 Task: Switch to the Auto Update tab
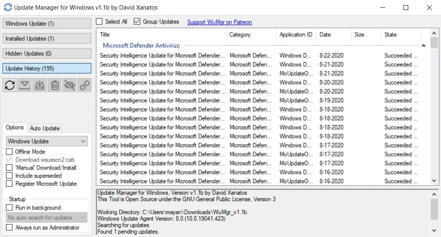45,128
